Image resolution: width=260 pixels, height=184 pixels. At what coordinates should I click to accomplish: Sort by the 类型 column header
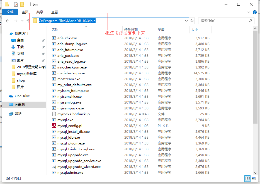[161, 30]
